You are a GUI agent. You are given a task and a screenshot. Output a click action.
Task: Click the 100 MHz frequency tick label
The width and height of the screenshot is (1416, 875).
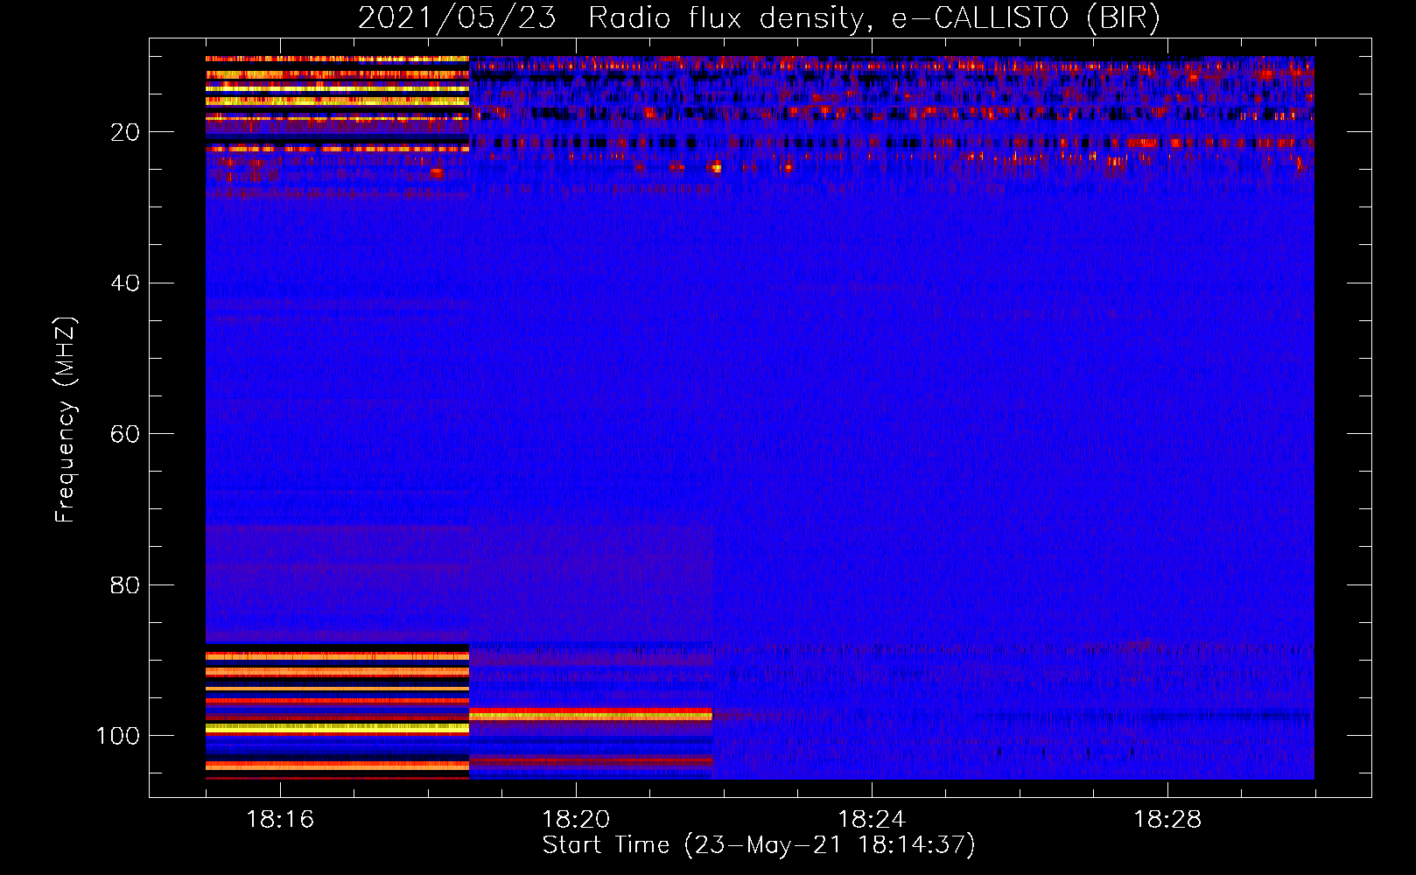(x=118, y=736)
